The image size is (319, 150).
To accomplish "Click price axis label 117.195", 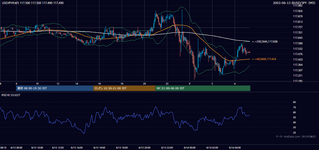I will click(298, 81).
